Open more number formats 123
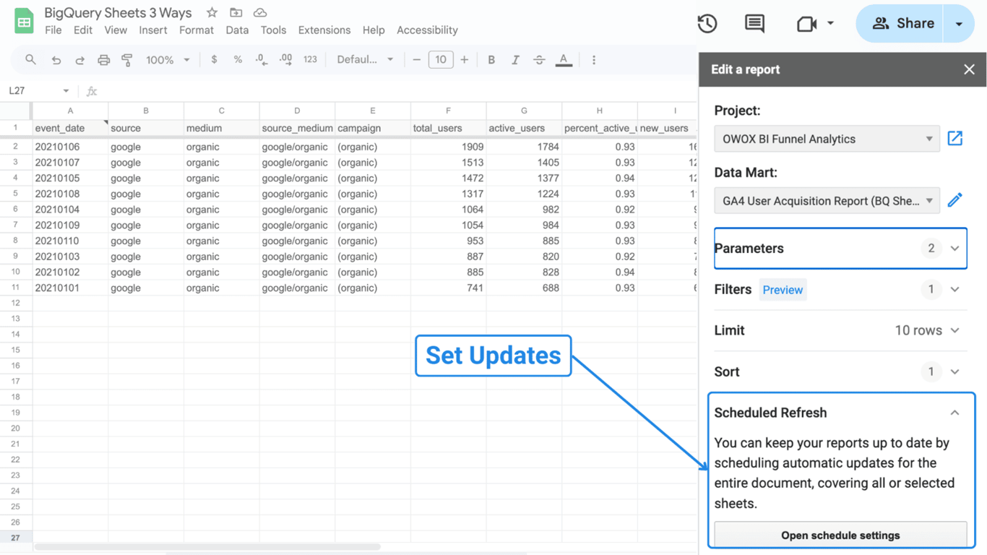987x555 pixels. (x=310, y=60)
